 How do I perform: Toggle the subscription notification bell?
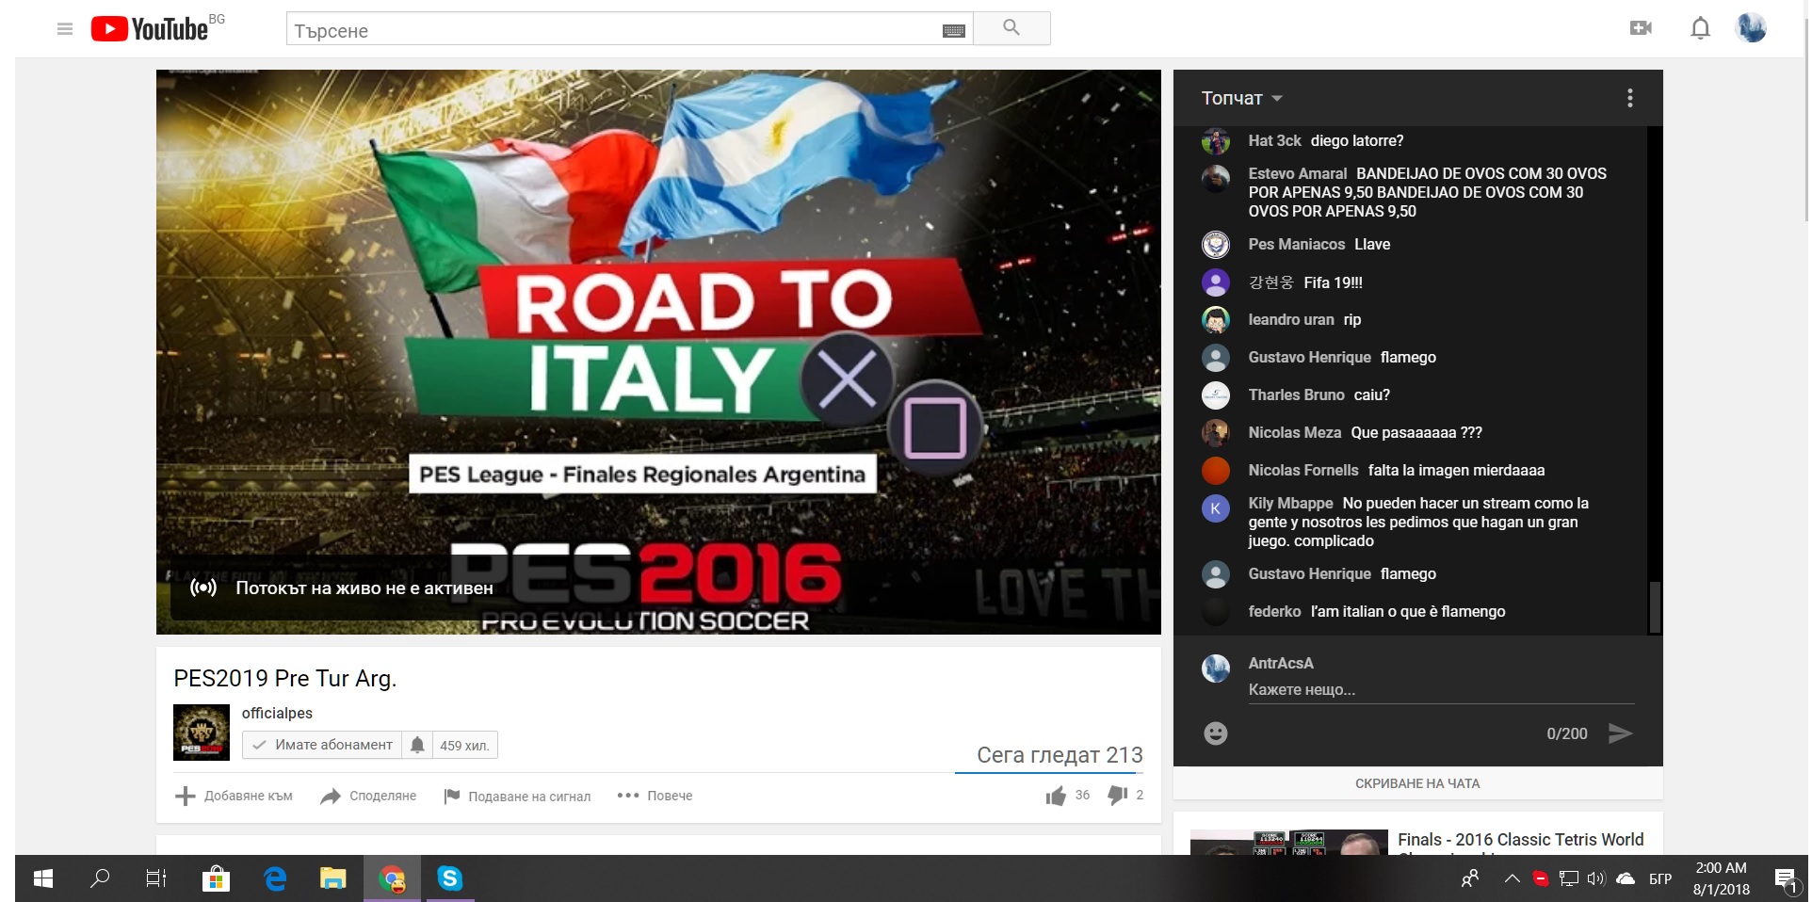pos(417,745)
